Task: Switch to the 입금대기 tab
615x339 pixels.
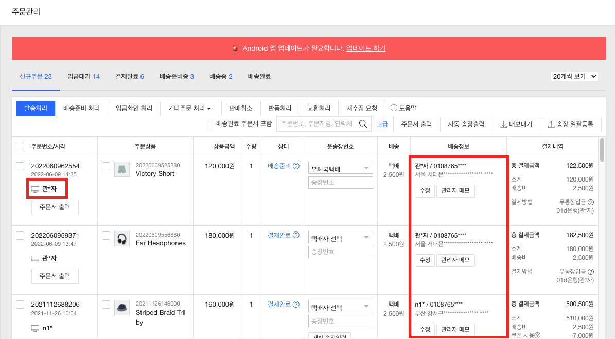Action: click(83, 76)
